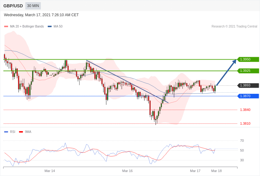Click 'Research © 2021 Trading Central' credit
The height and width of the screenshot is (176, 260).
point(234,27)
